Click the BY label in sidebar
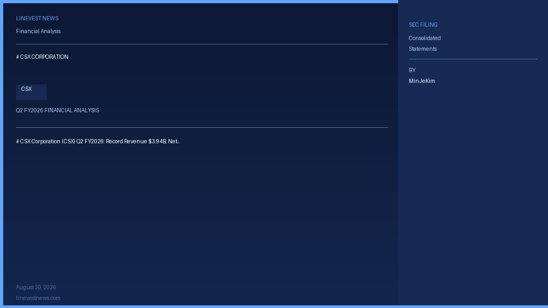Screen dimensions: 548x308 pos(412,70)
